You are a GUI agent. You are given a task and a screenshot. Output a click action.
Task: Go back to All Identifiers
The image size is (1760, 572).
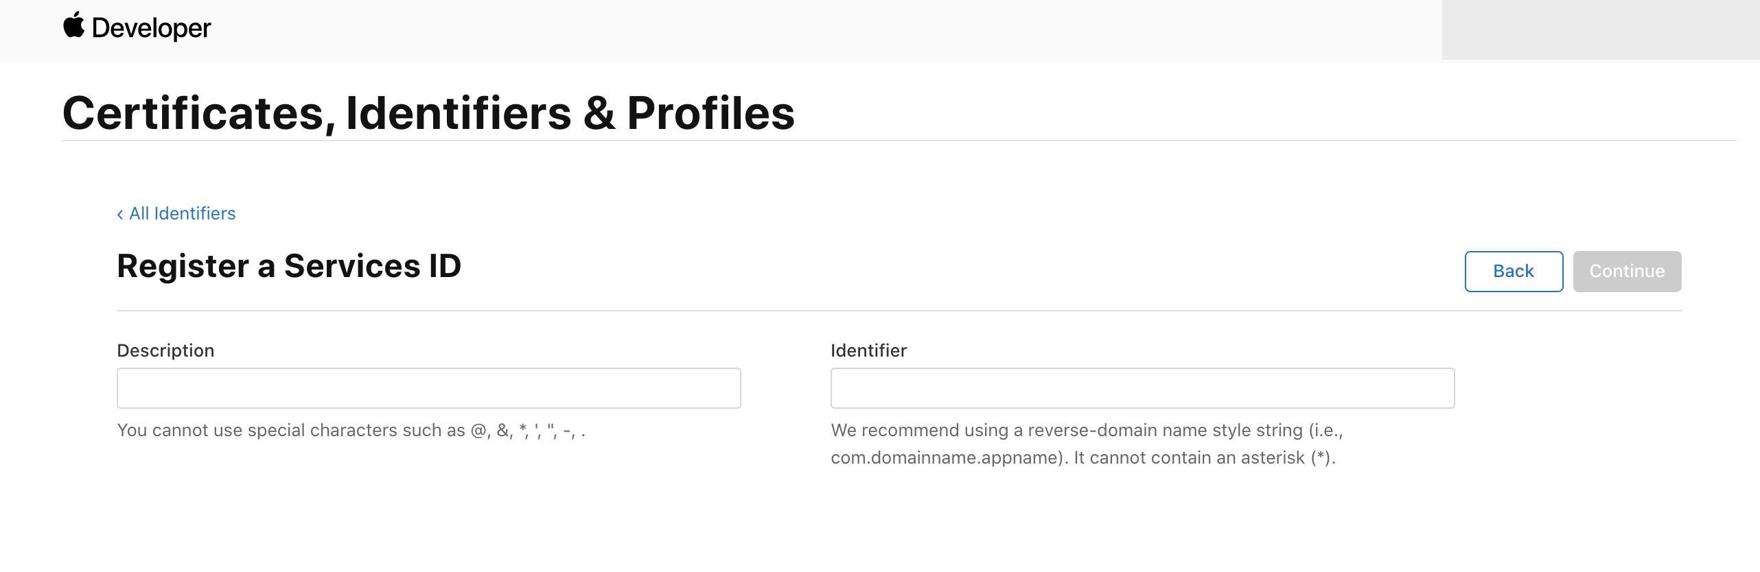[182, 214]
